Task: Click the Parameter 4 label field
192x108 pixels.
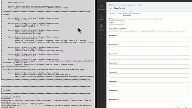Action: pyautogui.click(x=149, y=39)
